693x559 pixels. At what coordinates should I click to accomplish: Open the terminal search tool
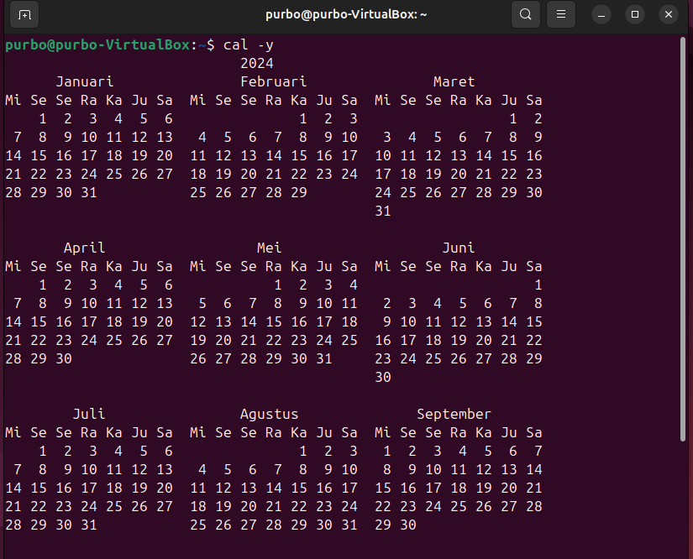(x=526, y=14)
